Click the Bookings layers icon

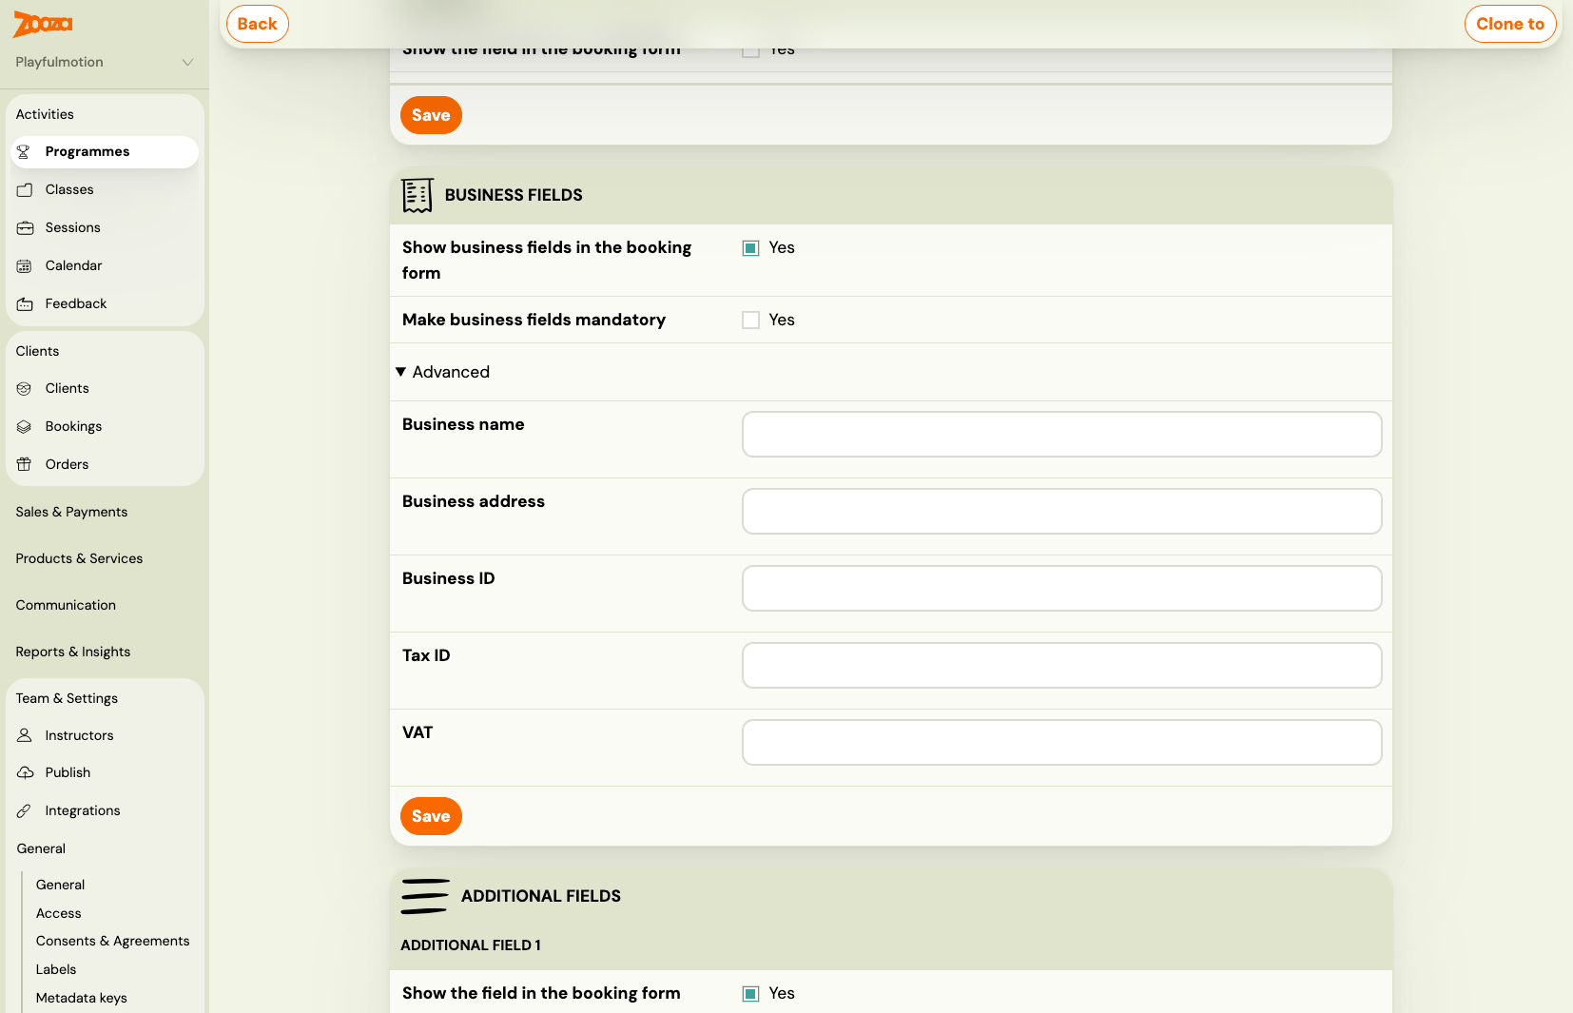tap(25, 427)
